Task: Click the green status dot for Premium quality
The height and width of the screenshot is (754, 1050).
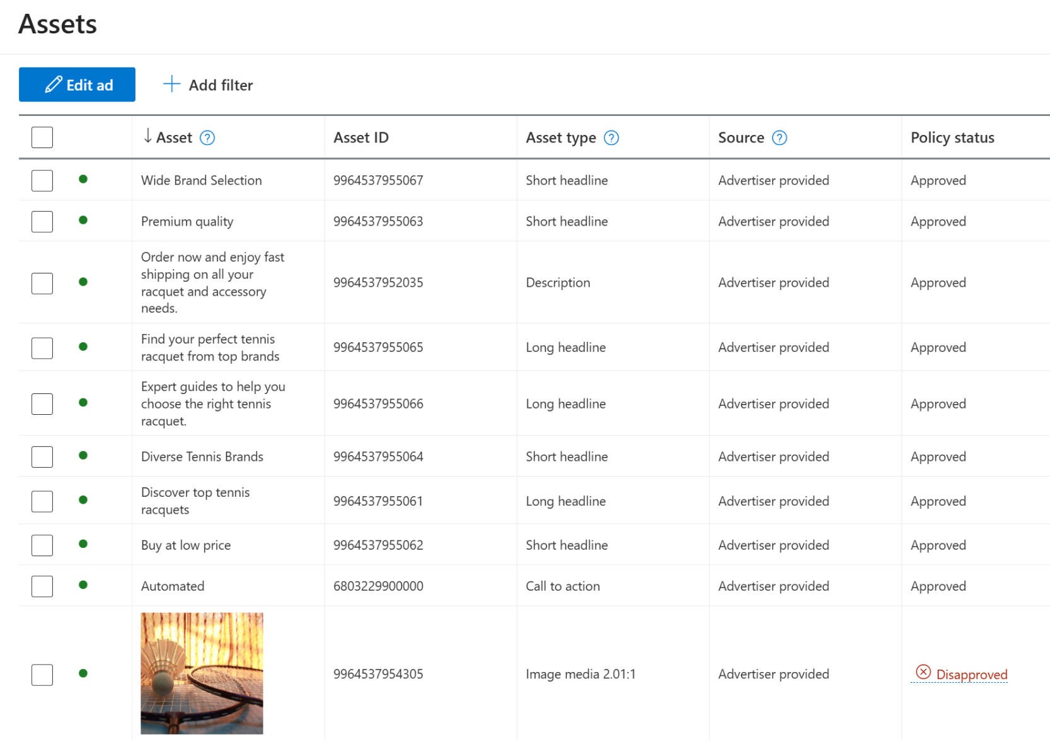Action: [x=84, y=221]
